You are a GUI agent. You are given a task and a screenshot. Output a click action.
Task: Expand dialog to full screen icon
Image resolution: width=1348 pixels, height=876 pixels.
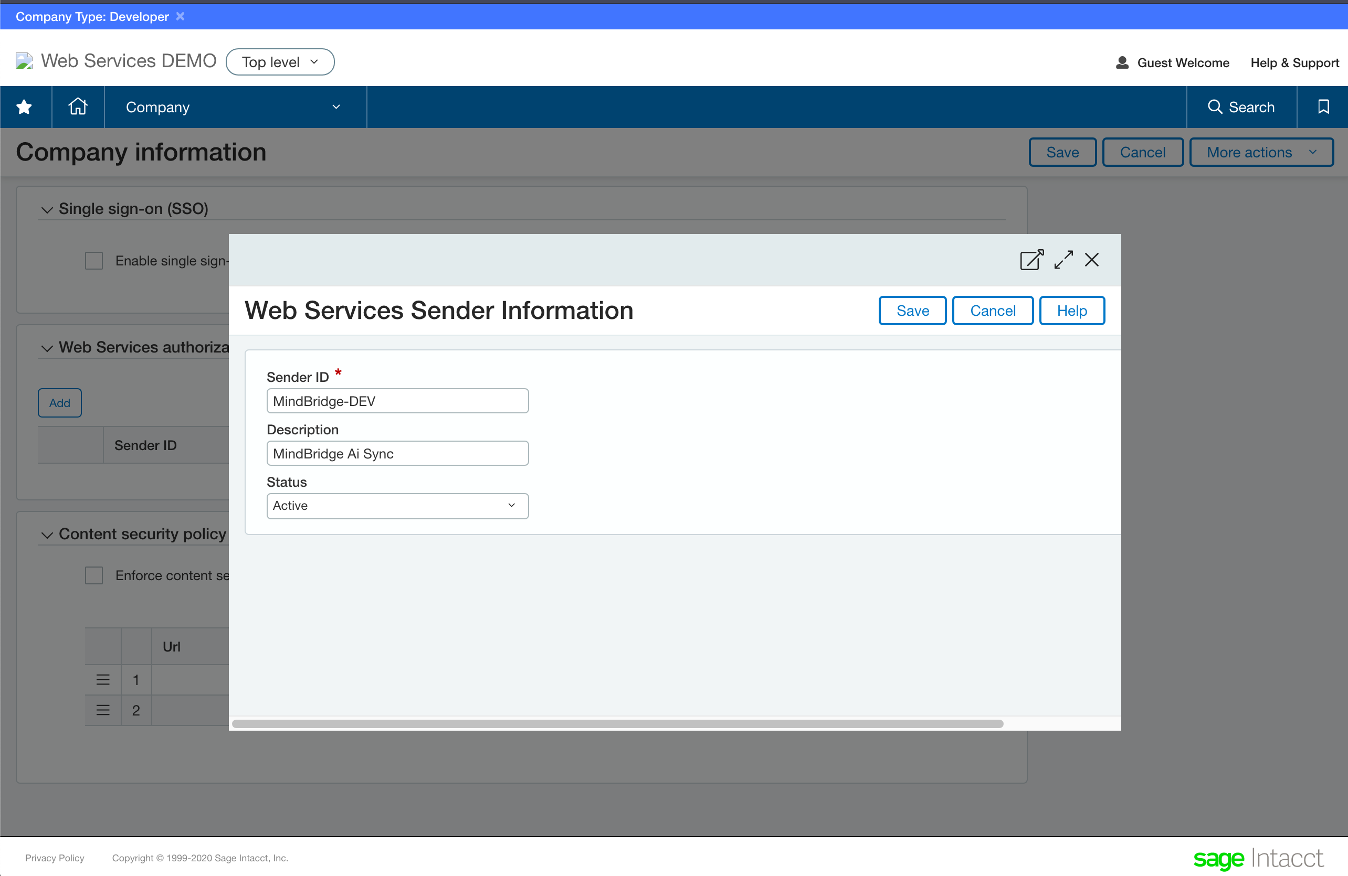[x=1063, y=260]
